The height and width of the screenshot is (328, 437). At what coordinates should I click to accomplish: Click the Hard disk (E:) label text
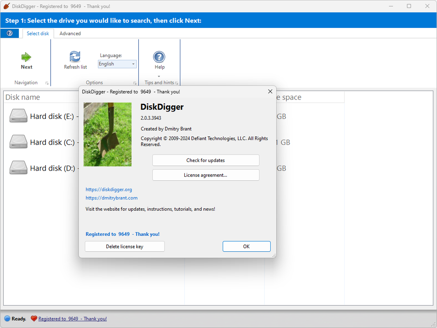click(52, 116)
